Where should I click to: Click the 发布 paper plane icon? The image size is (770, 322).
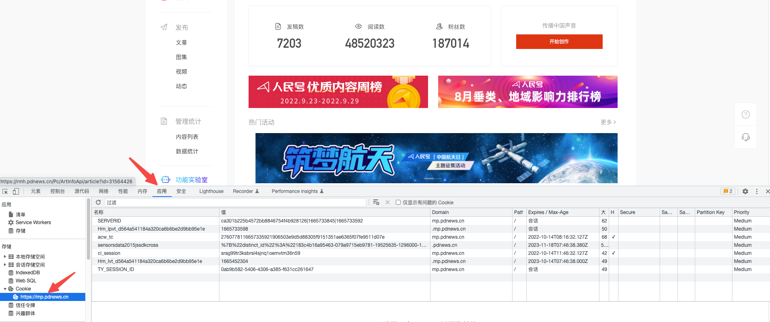[x=164, y=27]
